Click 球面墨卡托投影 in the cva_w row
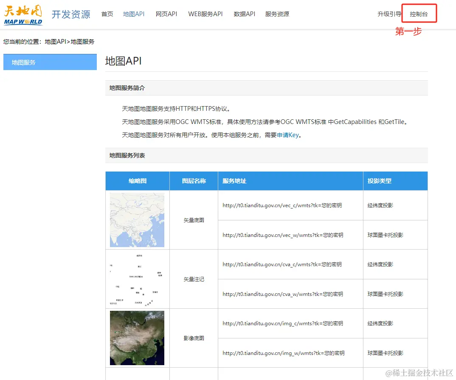 point(386,294)
